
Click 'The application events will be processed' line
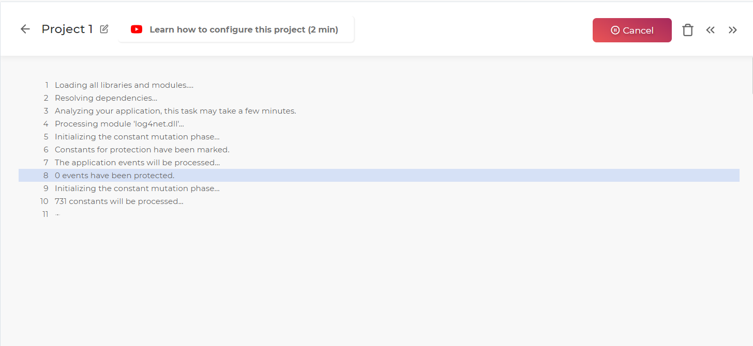tap(137, 163)
